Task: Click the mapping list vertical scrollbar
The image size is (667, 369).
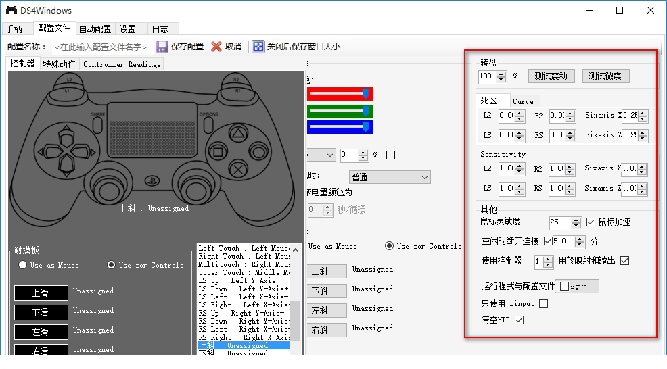Action: tap(295, 299)
